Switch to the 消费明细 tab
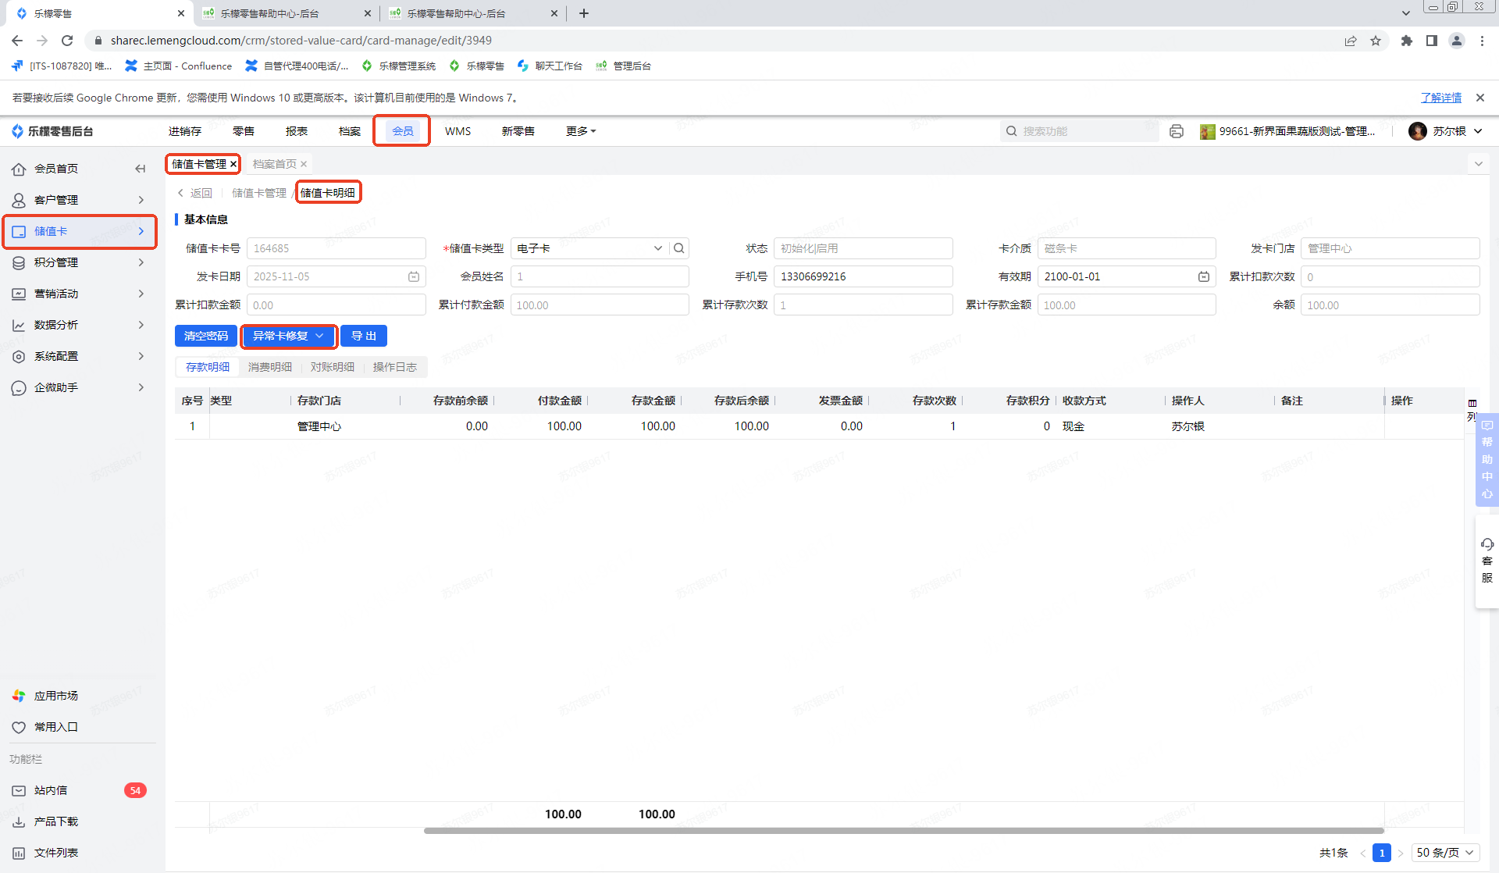1499x873 pixels. tap(269, 367)
